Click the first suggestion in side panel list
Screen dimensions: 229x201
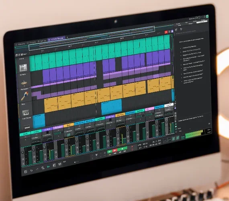189,47
